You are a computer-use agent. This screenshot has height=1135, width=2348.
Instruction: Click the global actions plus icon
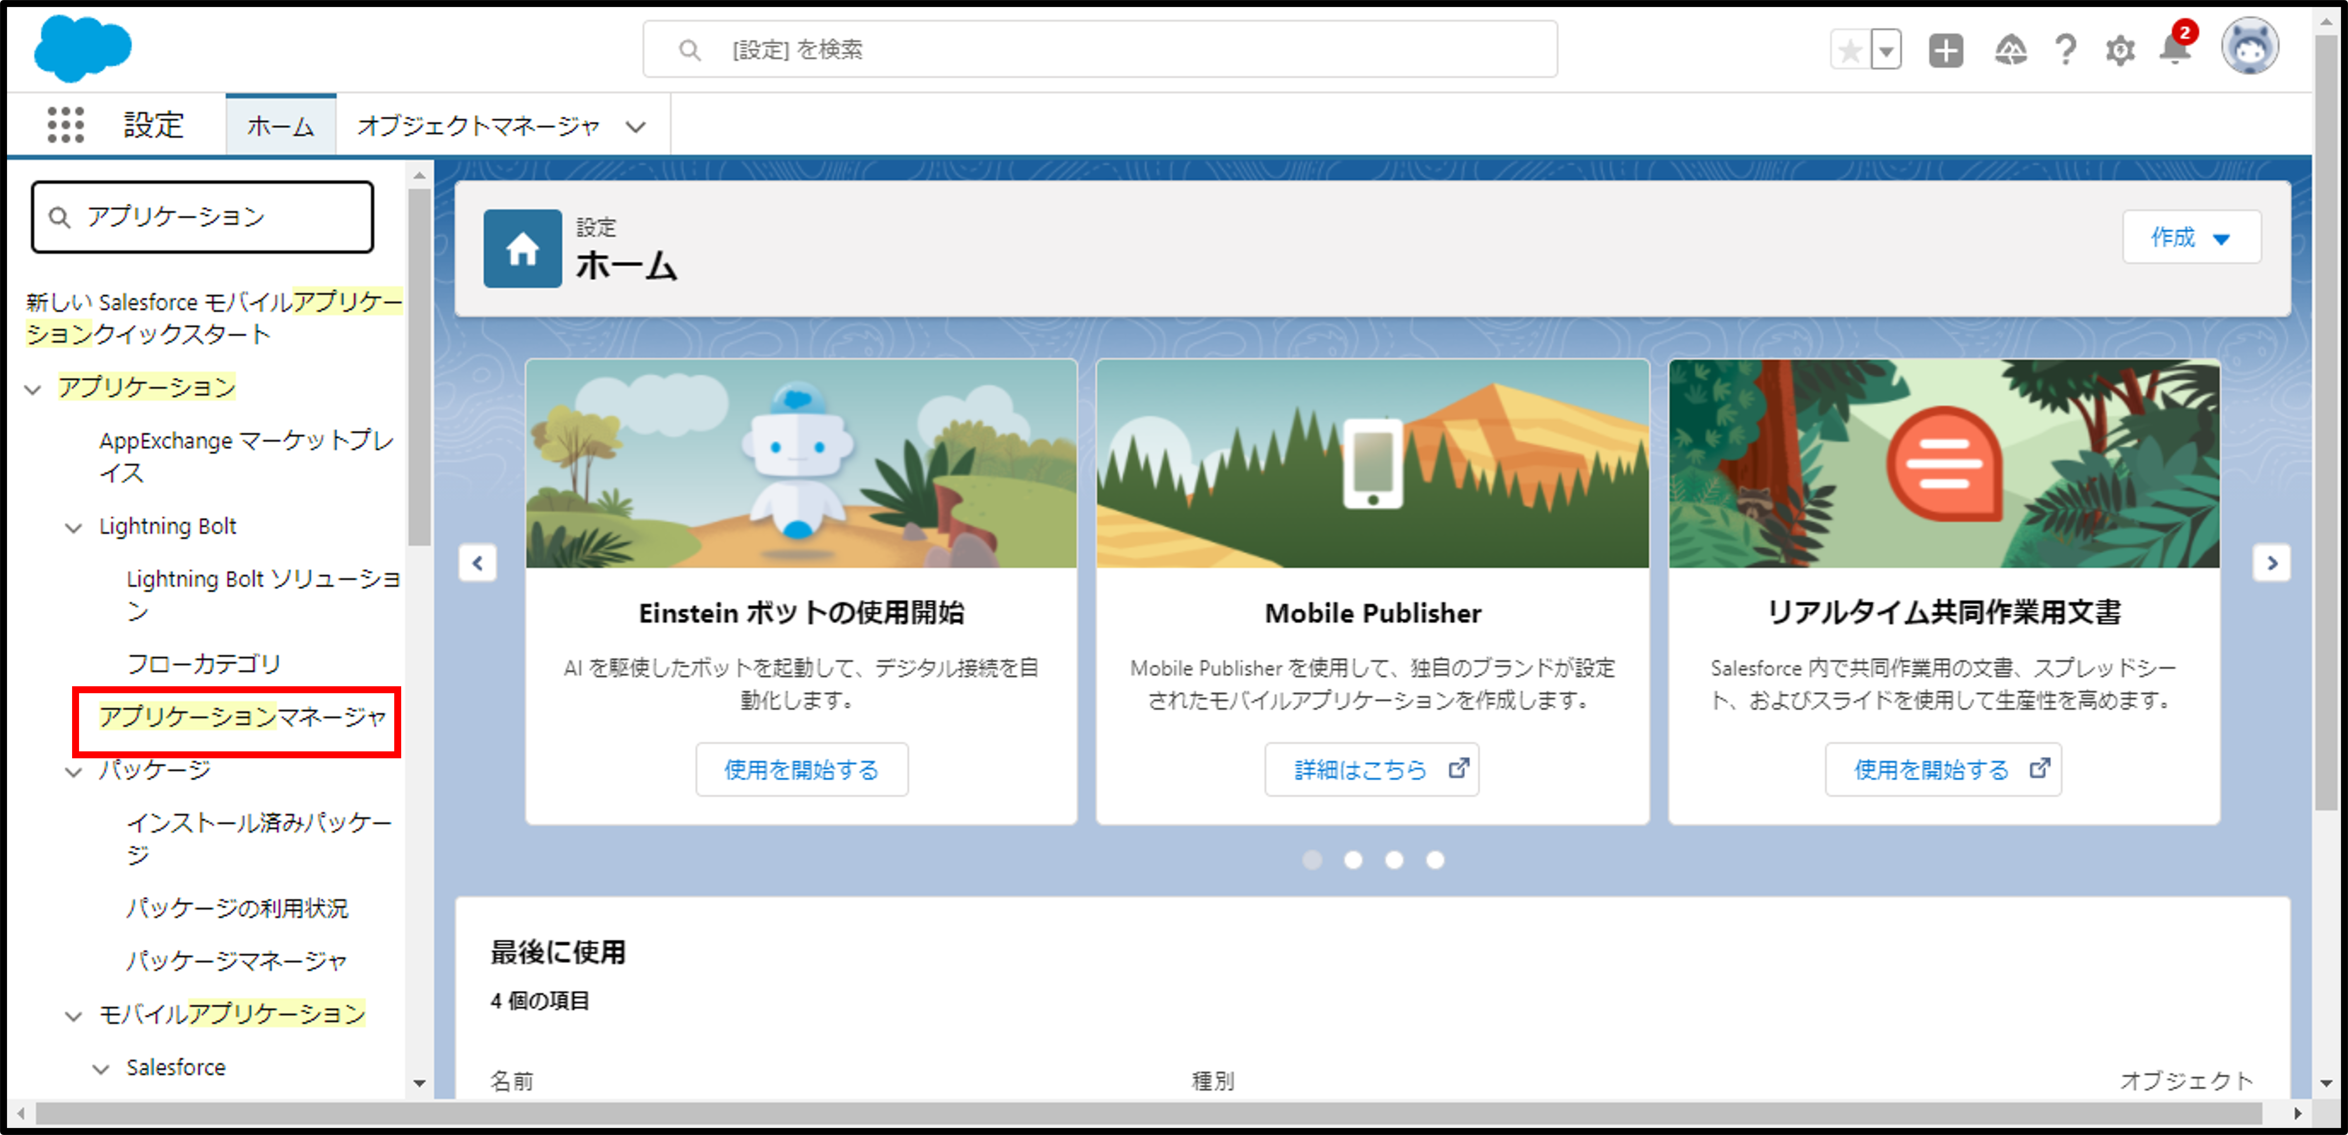(x=1945, y=50)
